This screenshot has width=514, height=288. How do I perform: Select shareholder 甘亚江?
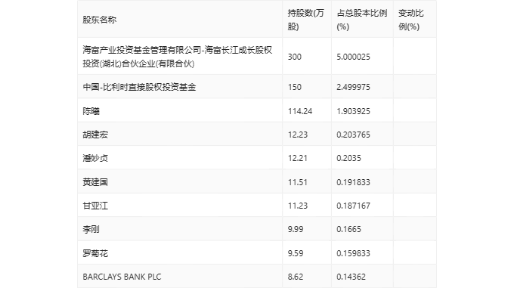(95, 206)
